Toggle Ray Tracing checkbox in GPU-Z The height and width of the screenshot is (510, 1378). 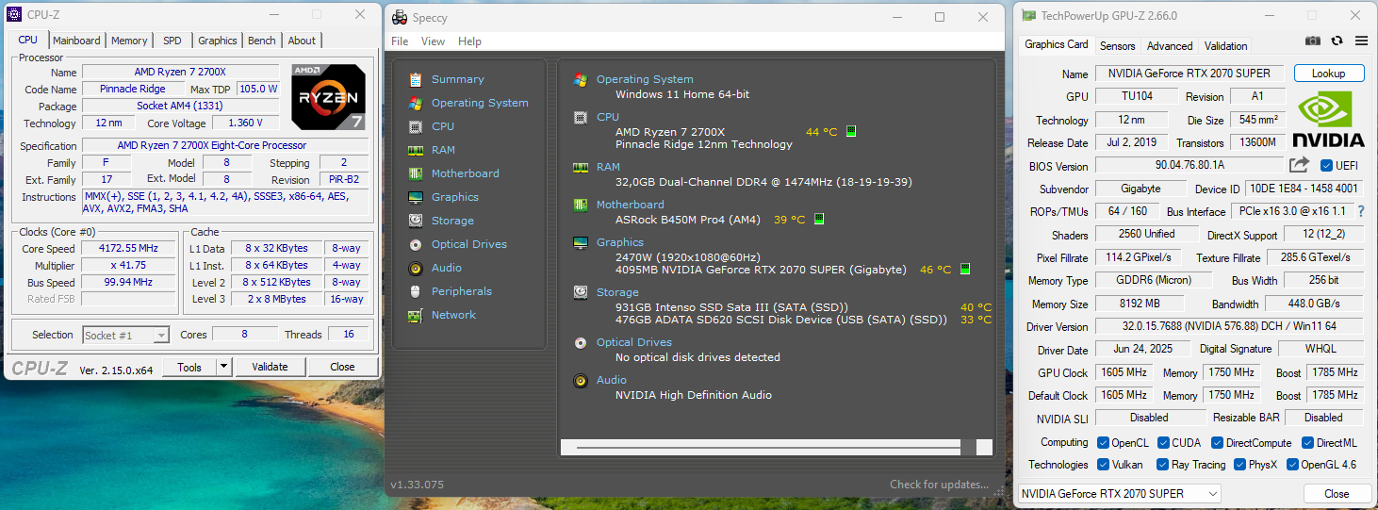pyautogui.click(x=1163, y=465)
